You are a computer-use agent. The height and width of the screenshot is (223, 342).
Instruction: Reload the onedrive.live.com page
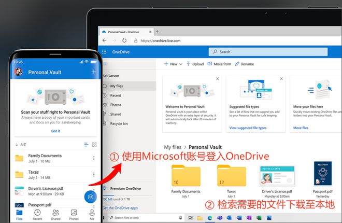124,40
